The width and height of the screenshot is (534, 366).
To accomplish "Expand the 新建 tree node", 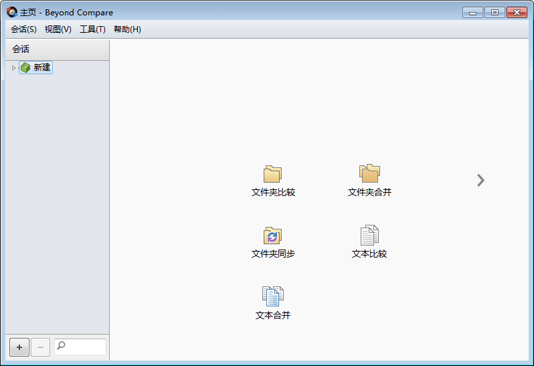I will point(13,68).
